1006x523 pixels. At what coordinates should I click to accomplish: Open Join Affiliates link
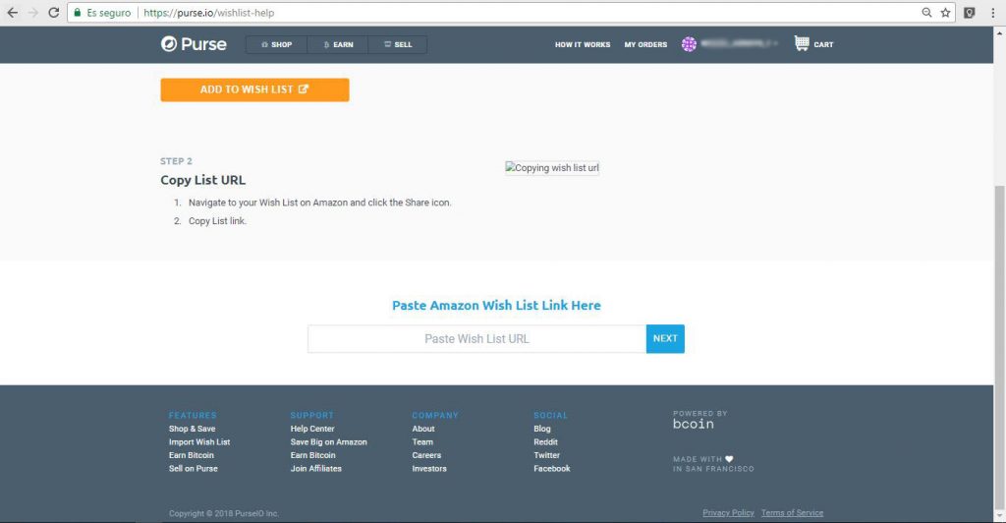pos(315,469)
